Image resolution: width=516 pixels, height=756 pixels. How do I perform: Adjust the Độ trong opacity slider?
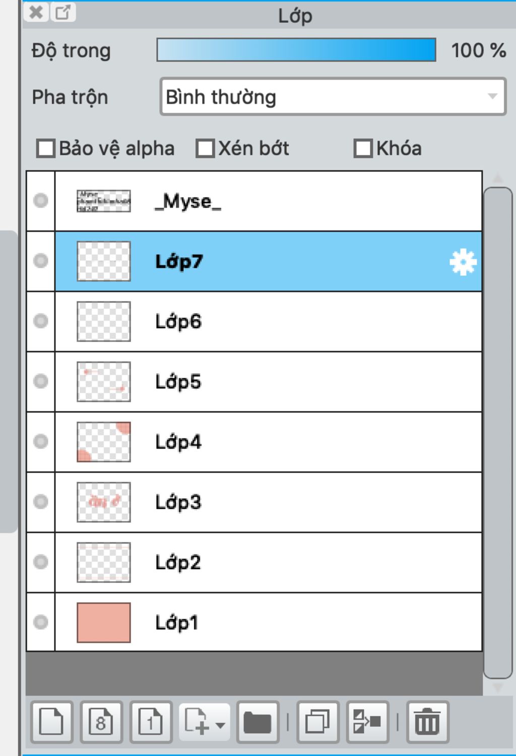296,50
